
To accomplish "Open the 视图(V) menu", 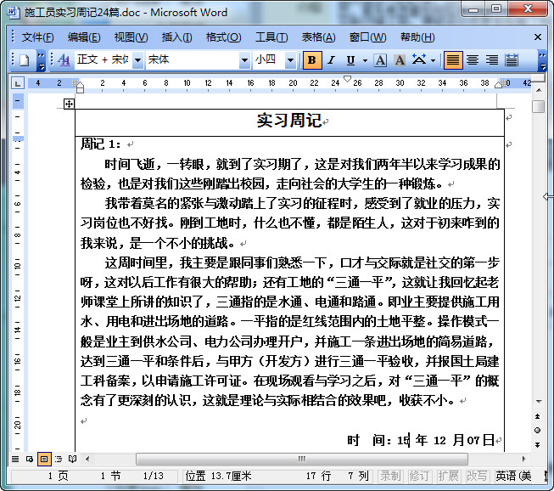I will [131, 37].
